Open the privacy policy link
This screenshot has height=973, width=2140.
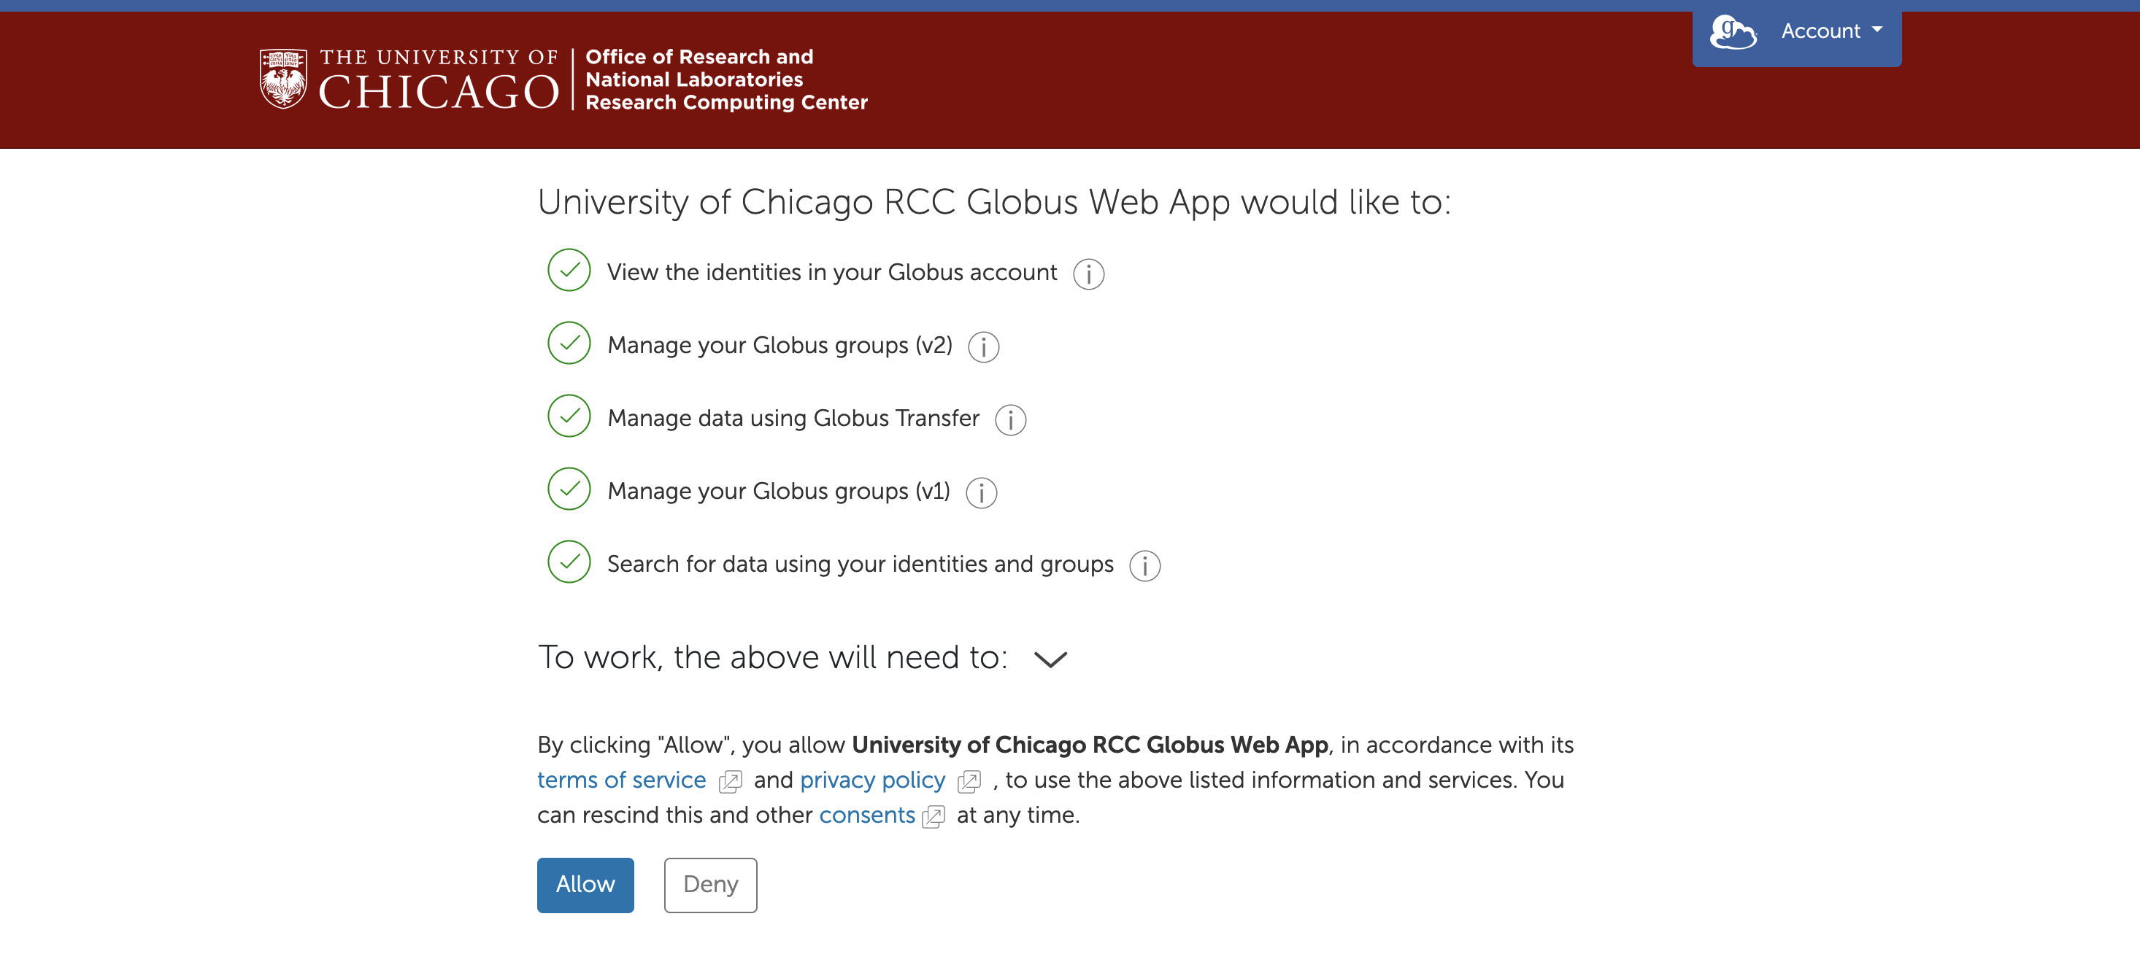point(872,780)
